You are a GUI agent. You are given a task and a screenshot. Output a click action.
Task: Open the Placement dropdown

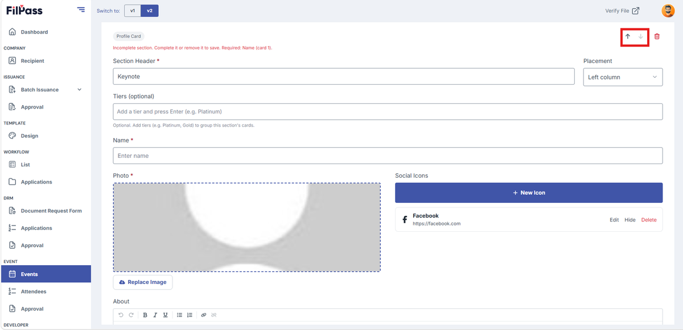pyautogui.click(x=623, y=77)
